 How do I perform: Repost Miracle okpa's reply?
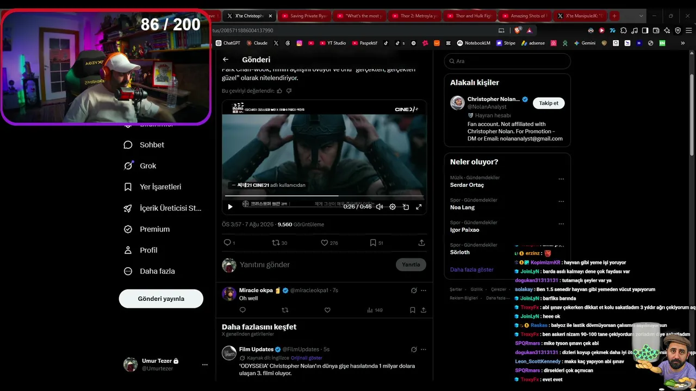(285, 310)
